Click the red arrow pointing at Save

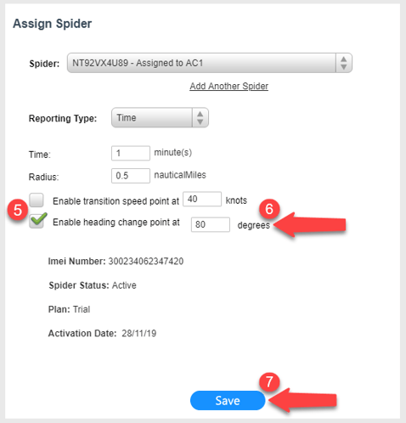click(302, 400)
